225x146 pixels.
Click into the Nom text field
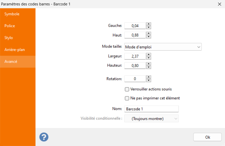[151, 109]
